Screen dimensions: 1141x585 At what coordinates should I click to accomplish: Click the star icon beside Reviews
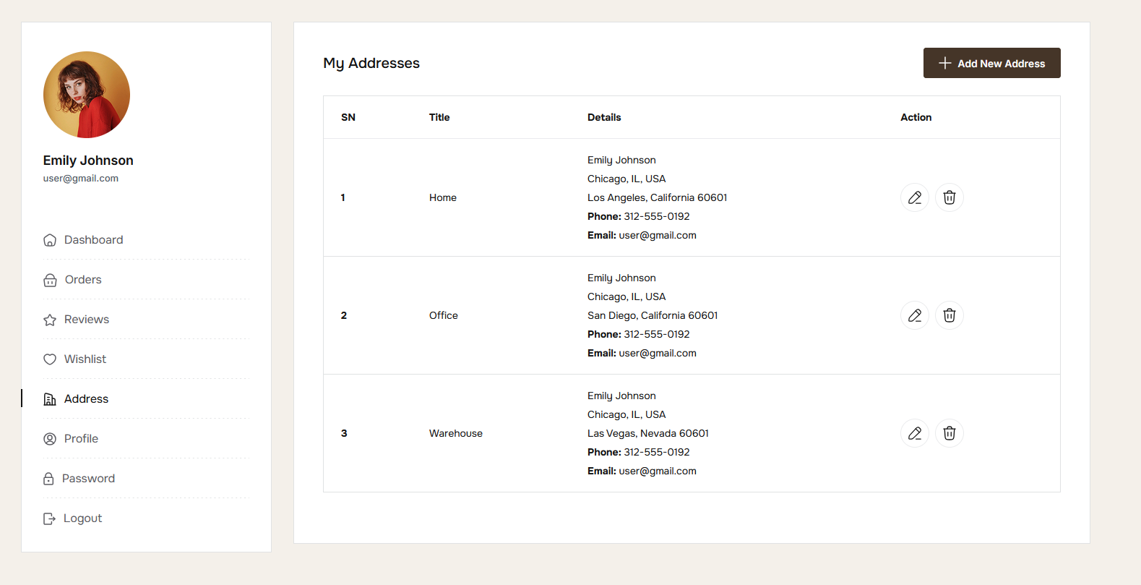[50, 320]
